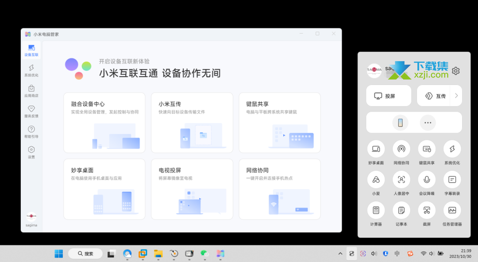Click the 投屏 button in the quick panel

pyautogui.click(x=389, y=96)
